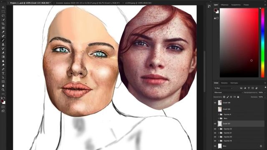Select the Clone Stamp tool
This screenshot has width=267, height=150.
(x=3, y=45)
